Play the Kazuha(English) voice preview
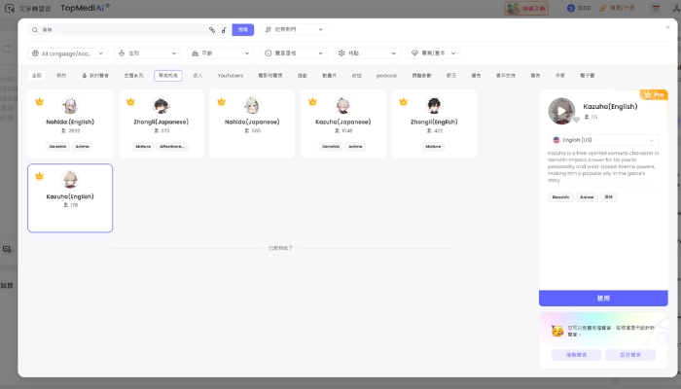The height and width of the screenshot is (389, 681). tap(561, 111)
